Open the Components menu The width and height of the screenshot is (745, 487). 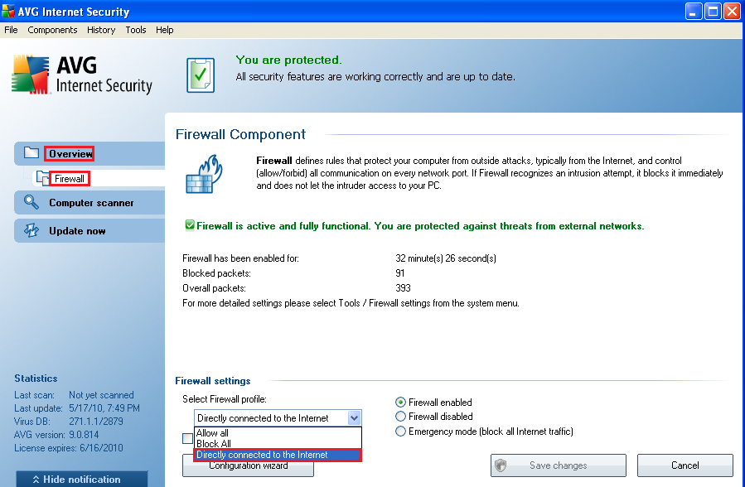click(x=52, y=30)
